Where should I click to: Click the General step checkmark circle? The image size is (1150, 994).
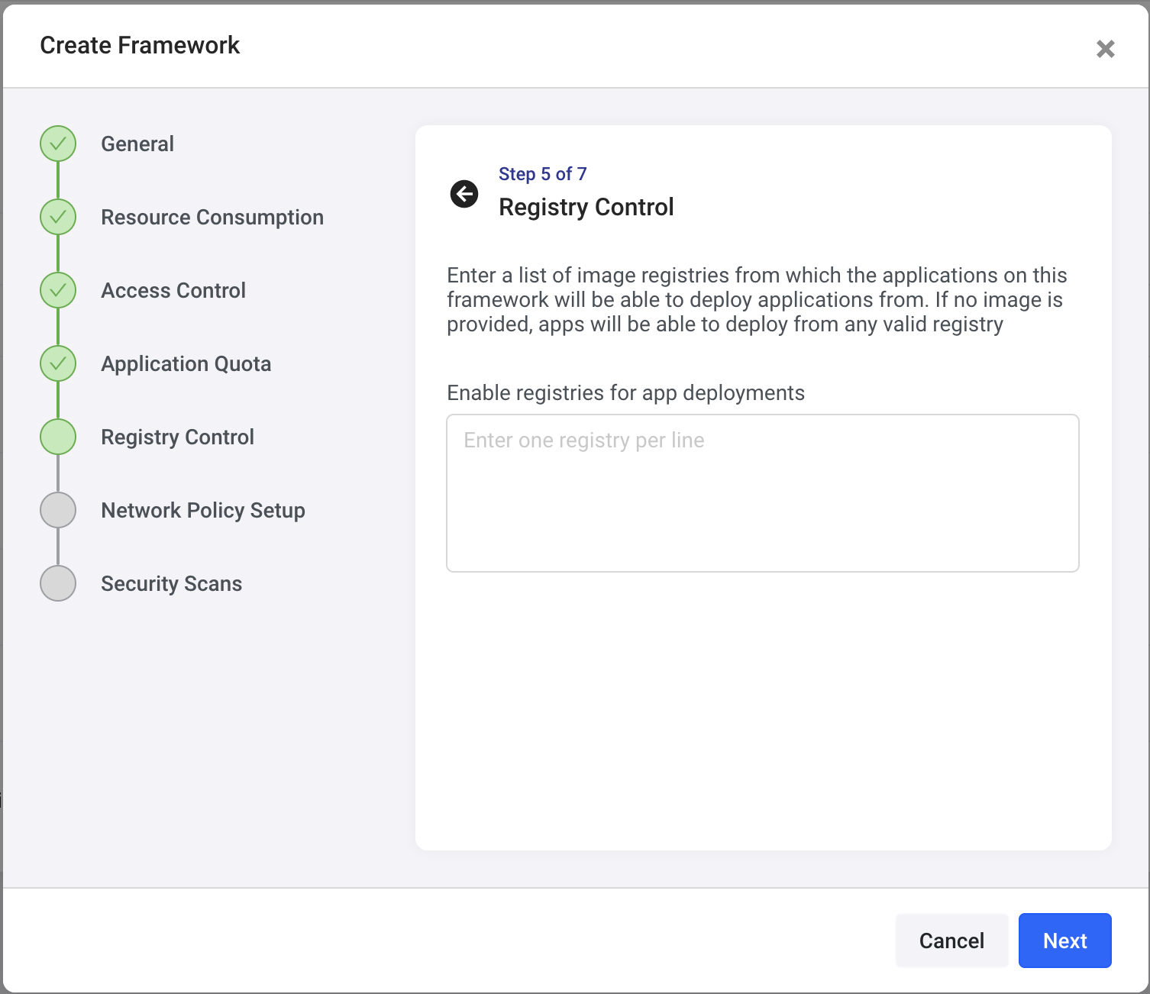coord(58,144)
